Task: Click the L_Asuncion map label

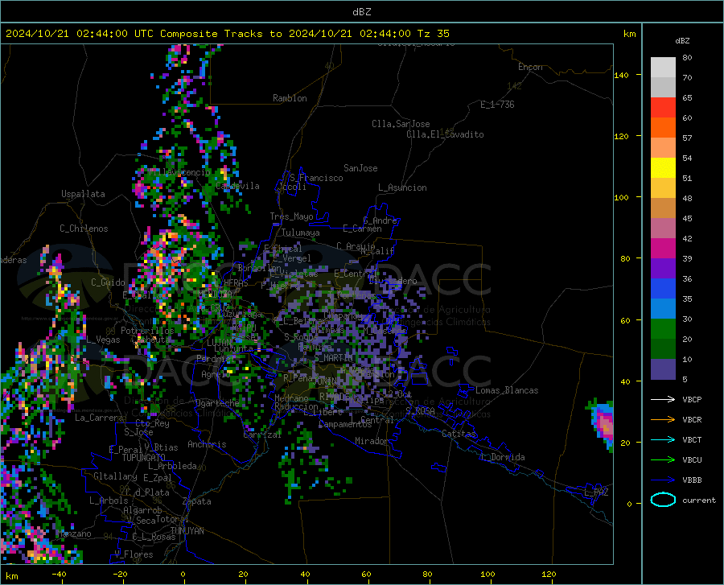Action: point(402,187)
